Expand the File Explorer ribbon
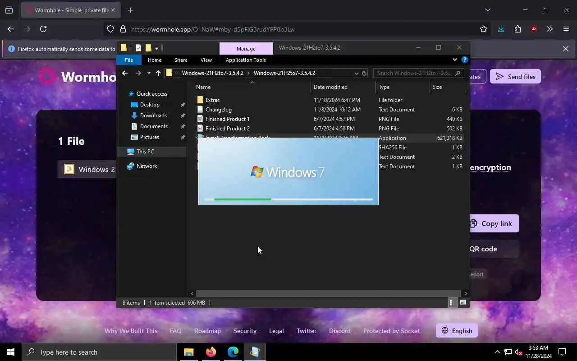Screen dimensions: 577x361 pos(454,60)
